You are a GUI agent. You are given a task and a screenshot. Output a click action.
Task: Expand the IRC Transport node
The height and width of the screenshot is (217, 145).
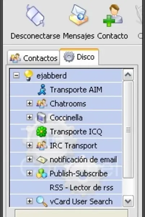tap(30, 145)
